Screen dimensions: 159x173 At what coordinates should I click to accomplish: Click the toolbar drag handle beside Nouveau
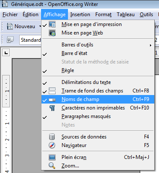[2, 26]
